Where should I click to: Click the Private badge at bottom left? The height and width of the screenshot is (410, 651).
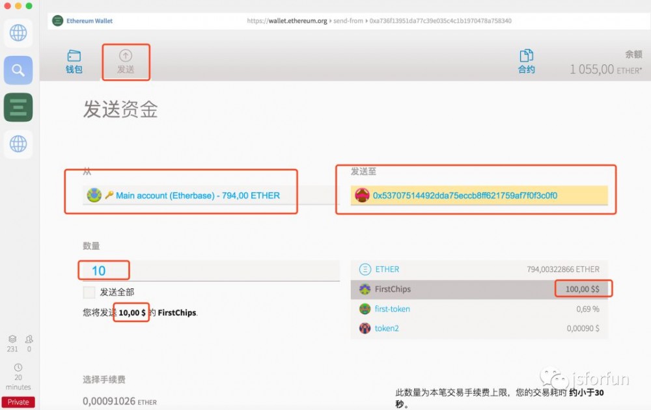click(x=18, y=402)
